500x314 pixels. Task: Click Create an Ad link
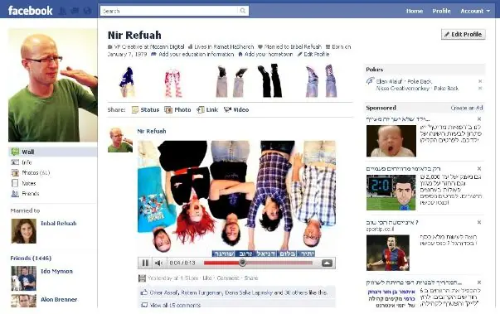tap(467, 108)
